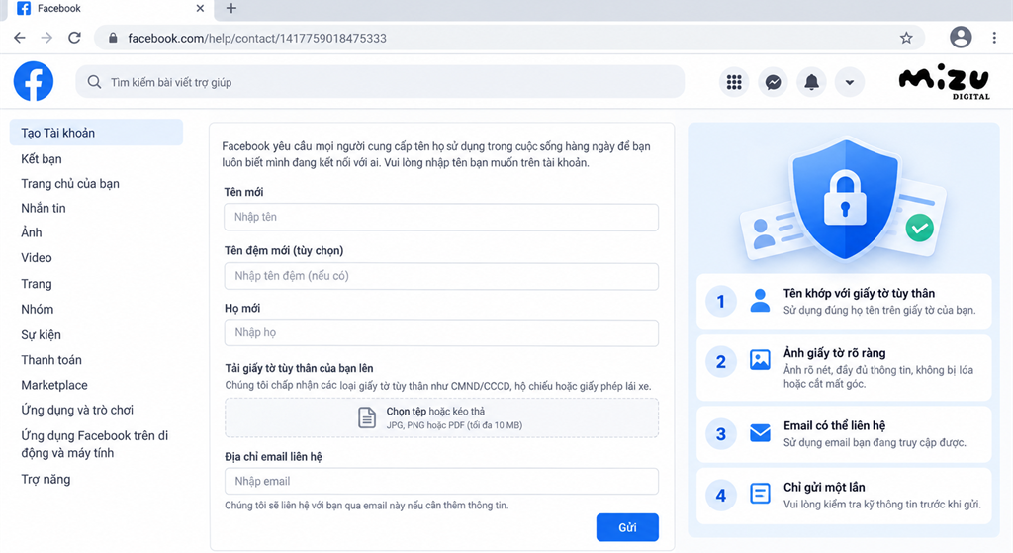Go back with the browser back arrow

pos(20,38)
